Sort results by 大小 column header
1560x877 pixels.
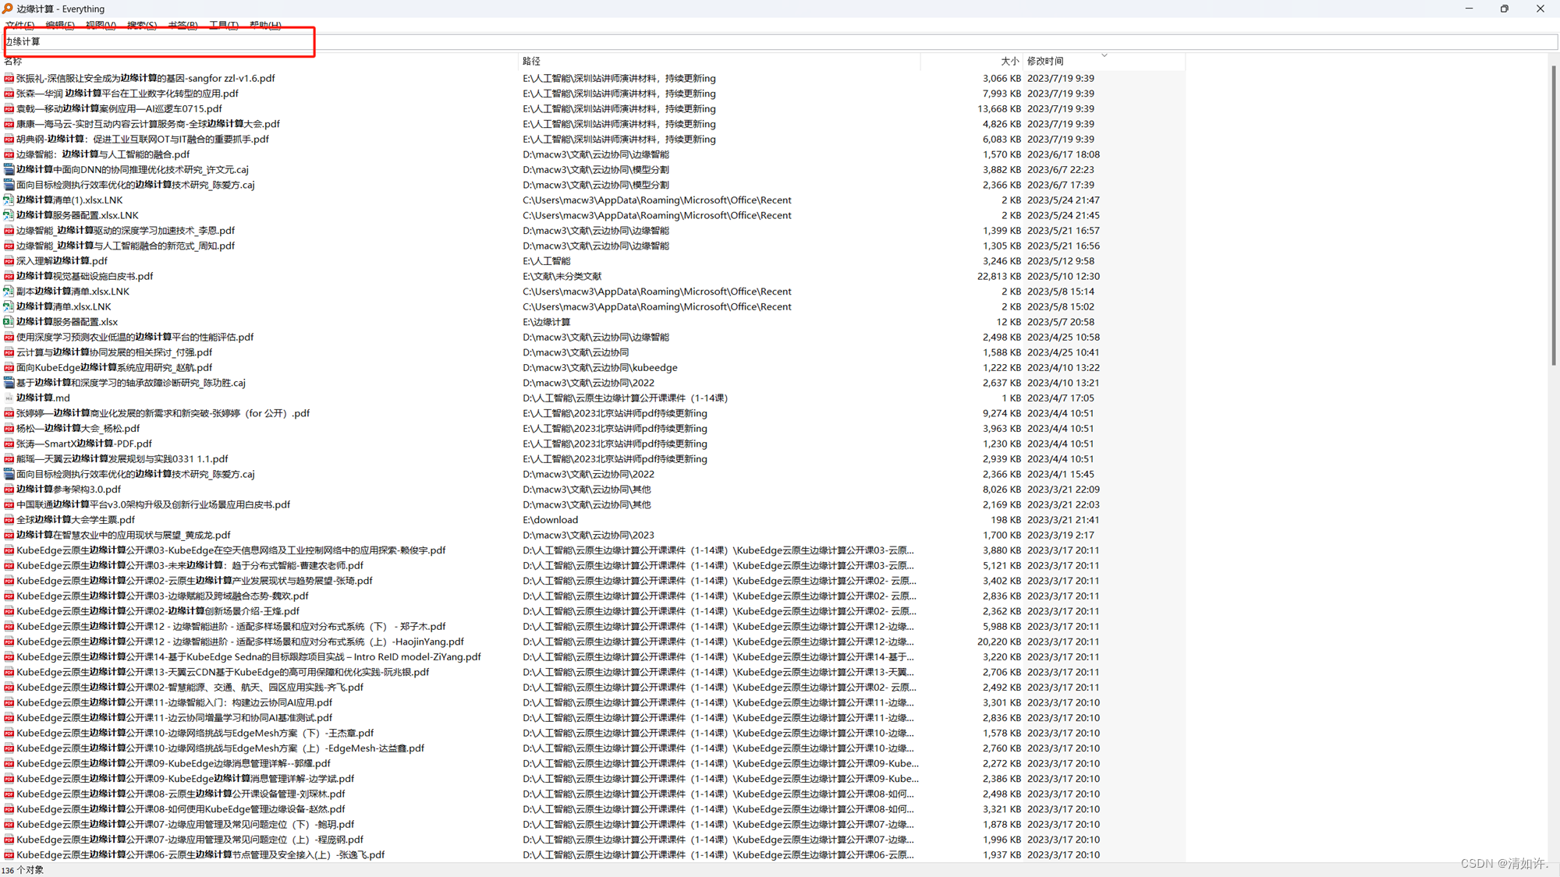[x=1009, y=61]
